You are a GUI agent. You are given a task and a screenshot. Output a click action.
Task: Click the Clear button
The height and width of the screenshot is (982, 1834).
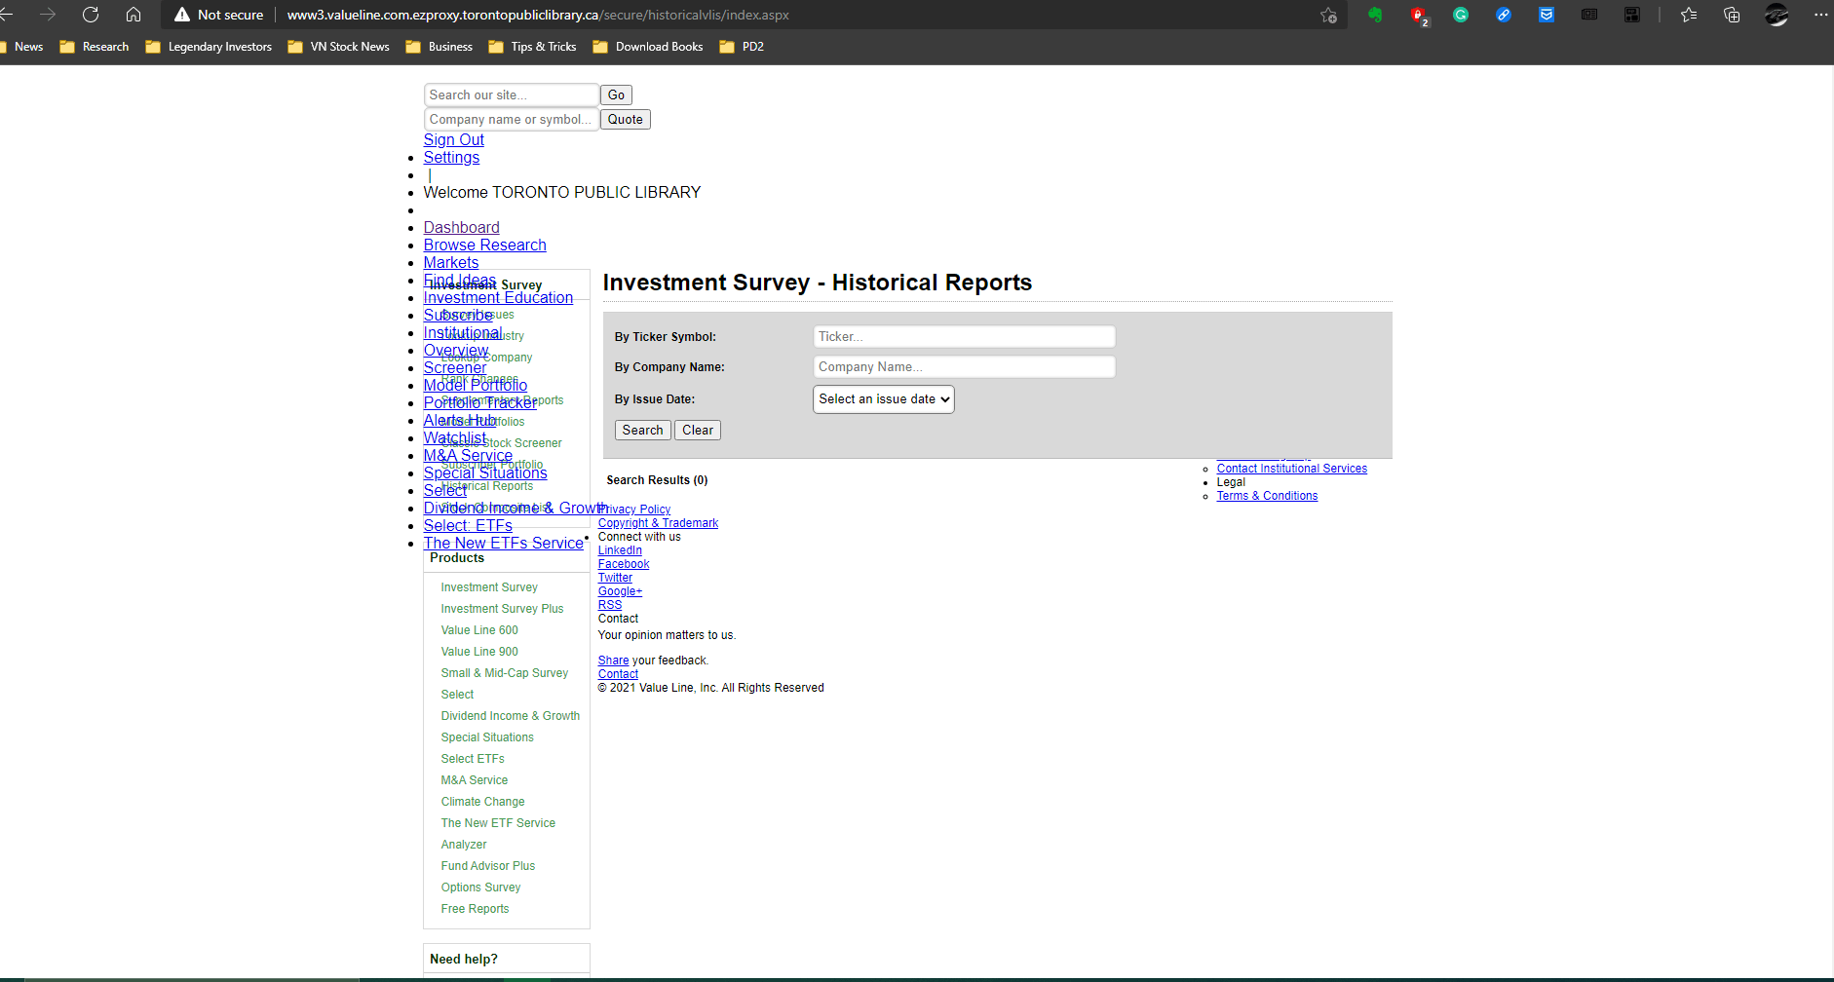pyautogui.click(x=697, y=431)
